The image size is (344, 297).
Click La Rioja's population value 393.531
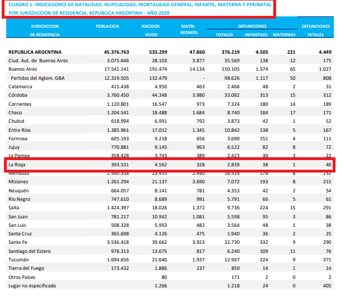[x=120, y=165]
